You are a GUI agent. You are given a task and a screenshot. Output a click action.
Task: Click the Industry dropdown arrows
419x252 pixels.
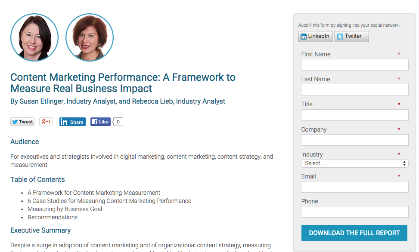tap(404, 163)
